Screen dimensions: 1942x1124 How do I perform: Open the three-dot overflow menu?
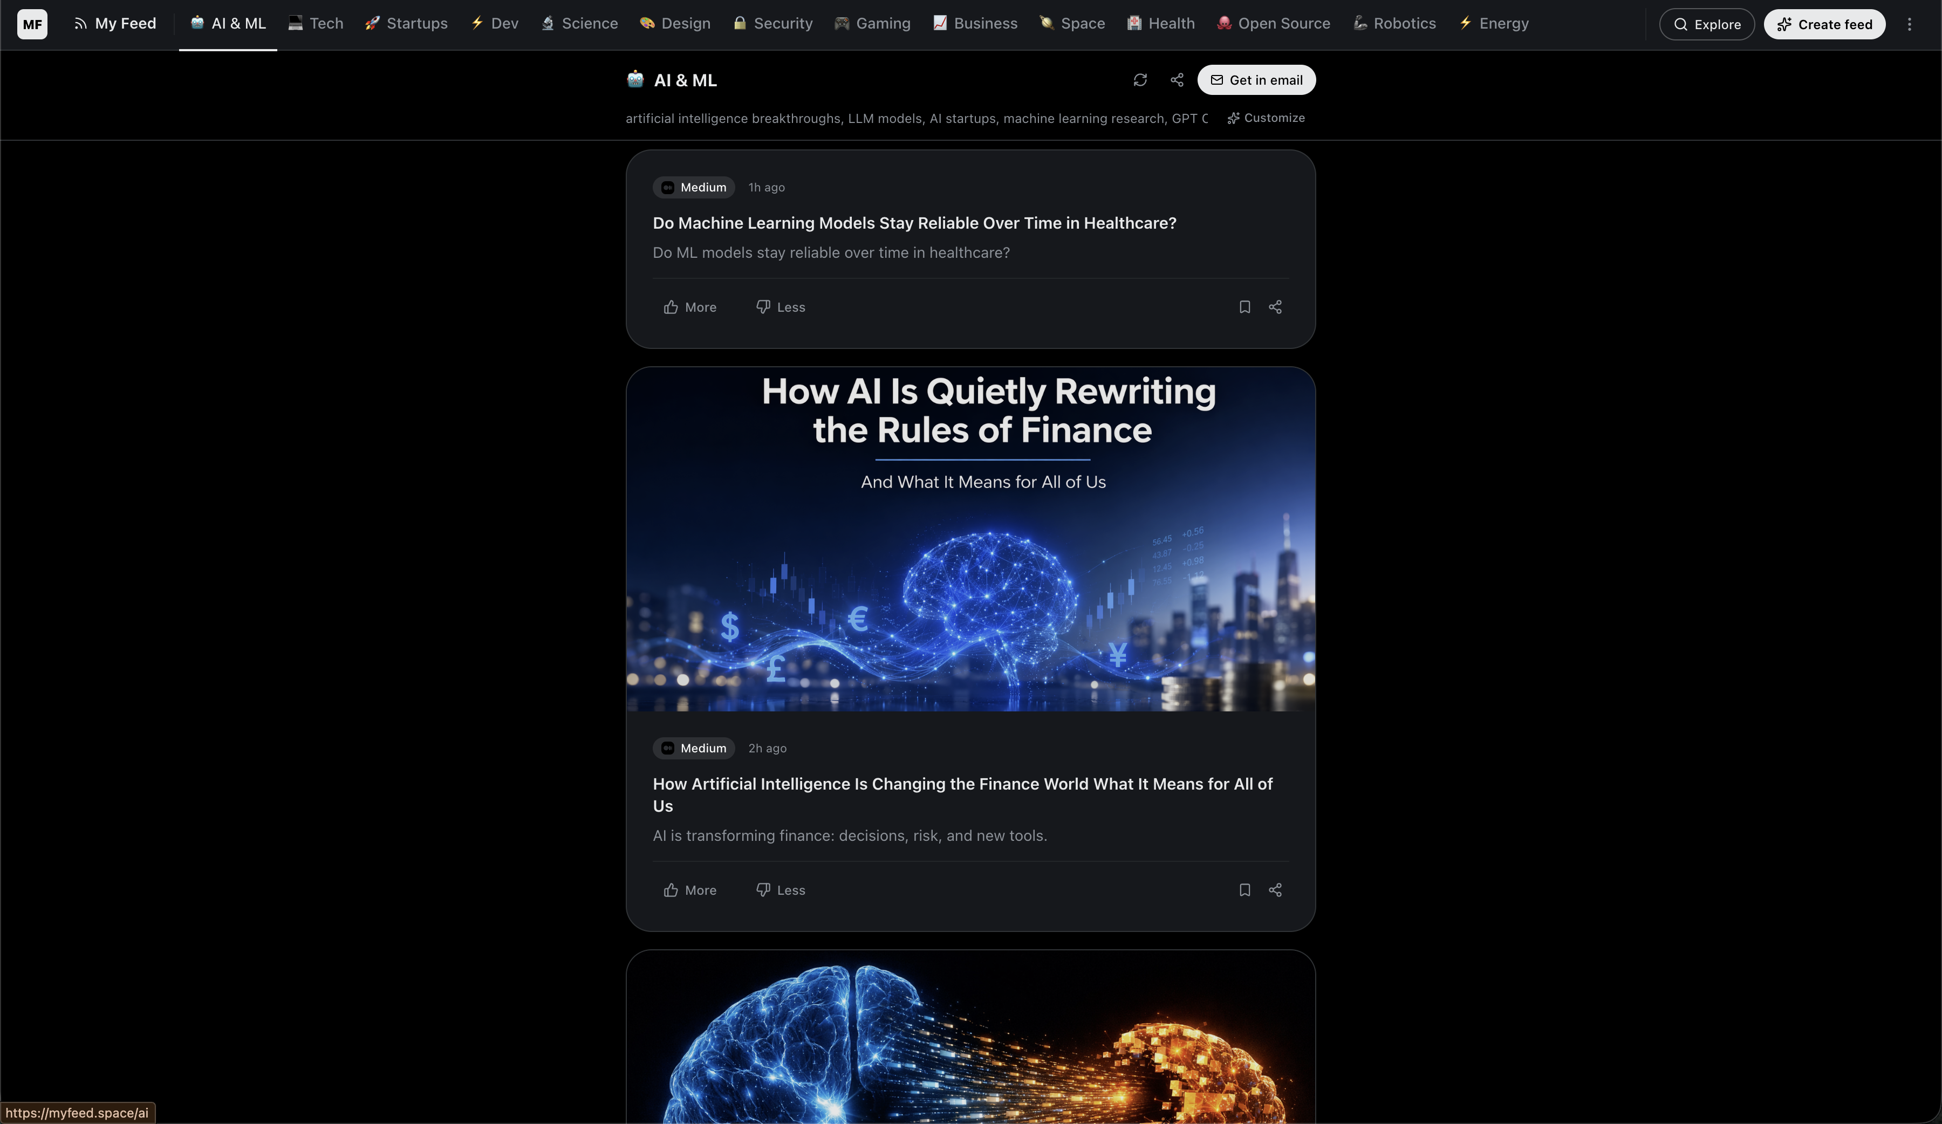(1910, 24)
